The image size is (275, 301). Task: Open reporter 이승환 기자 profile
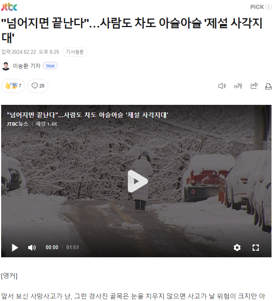click(x=27, y=66)
